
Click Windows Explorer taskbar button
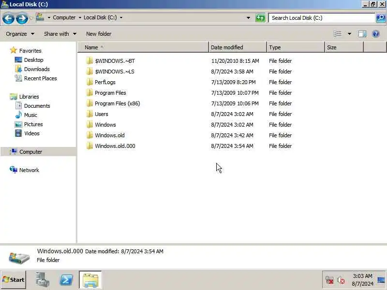click(90, 280)
